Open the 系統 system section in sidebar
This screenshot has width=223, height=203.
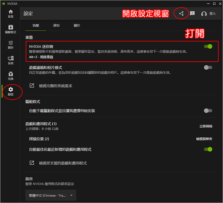click(11, 60)
